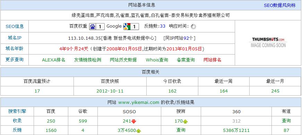Click the 360 engine column header

(236, 112)
